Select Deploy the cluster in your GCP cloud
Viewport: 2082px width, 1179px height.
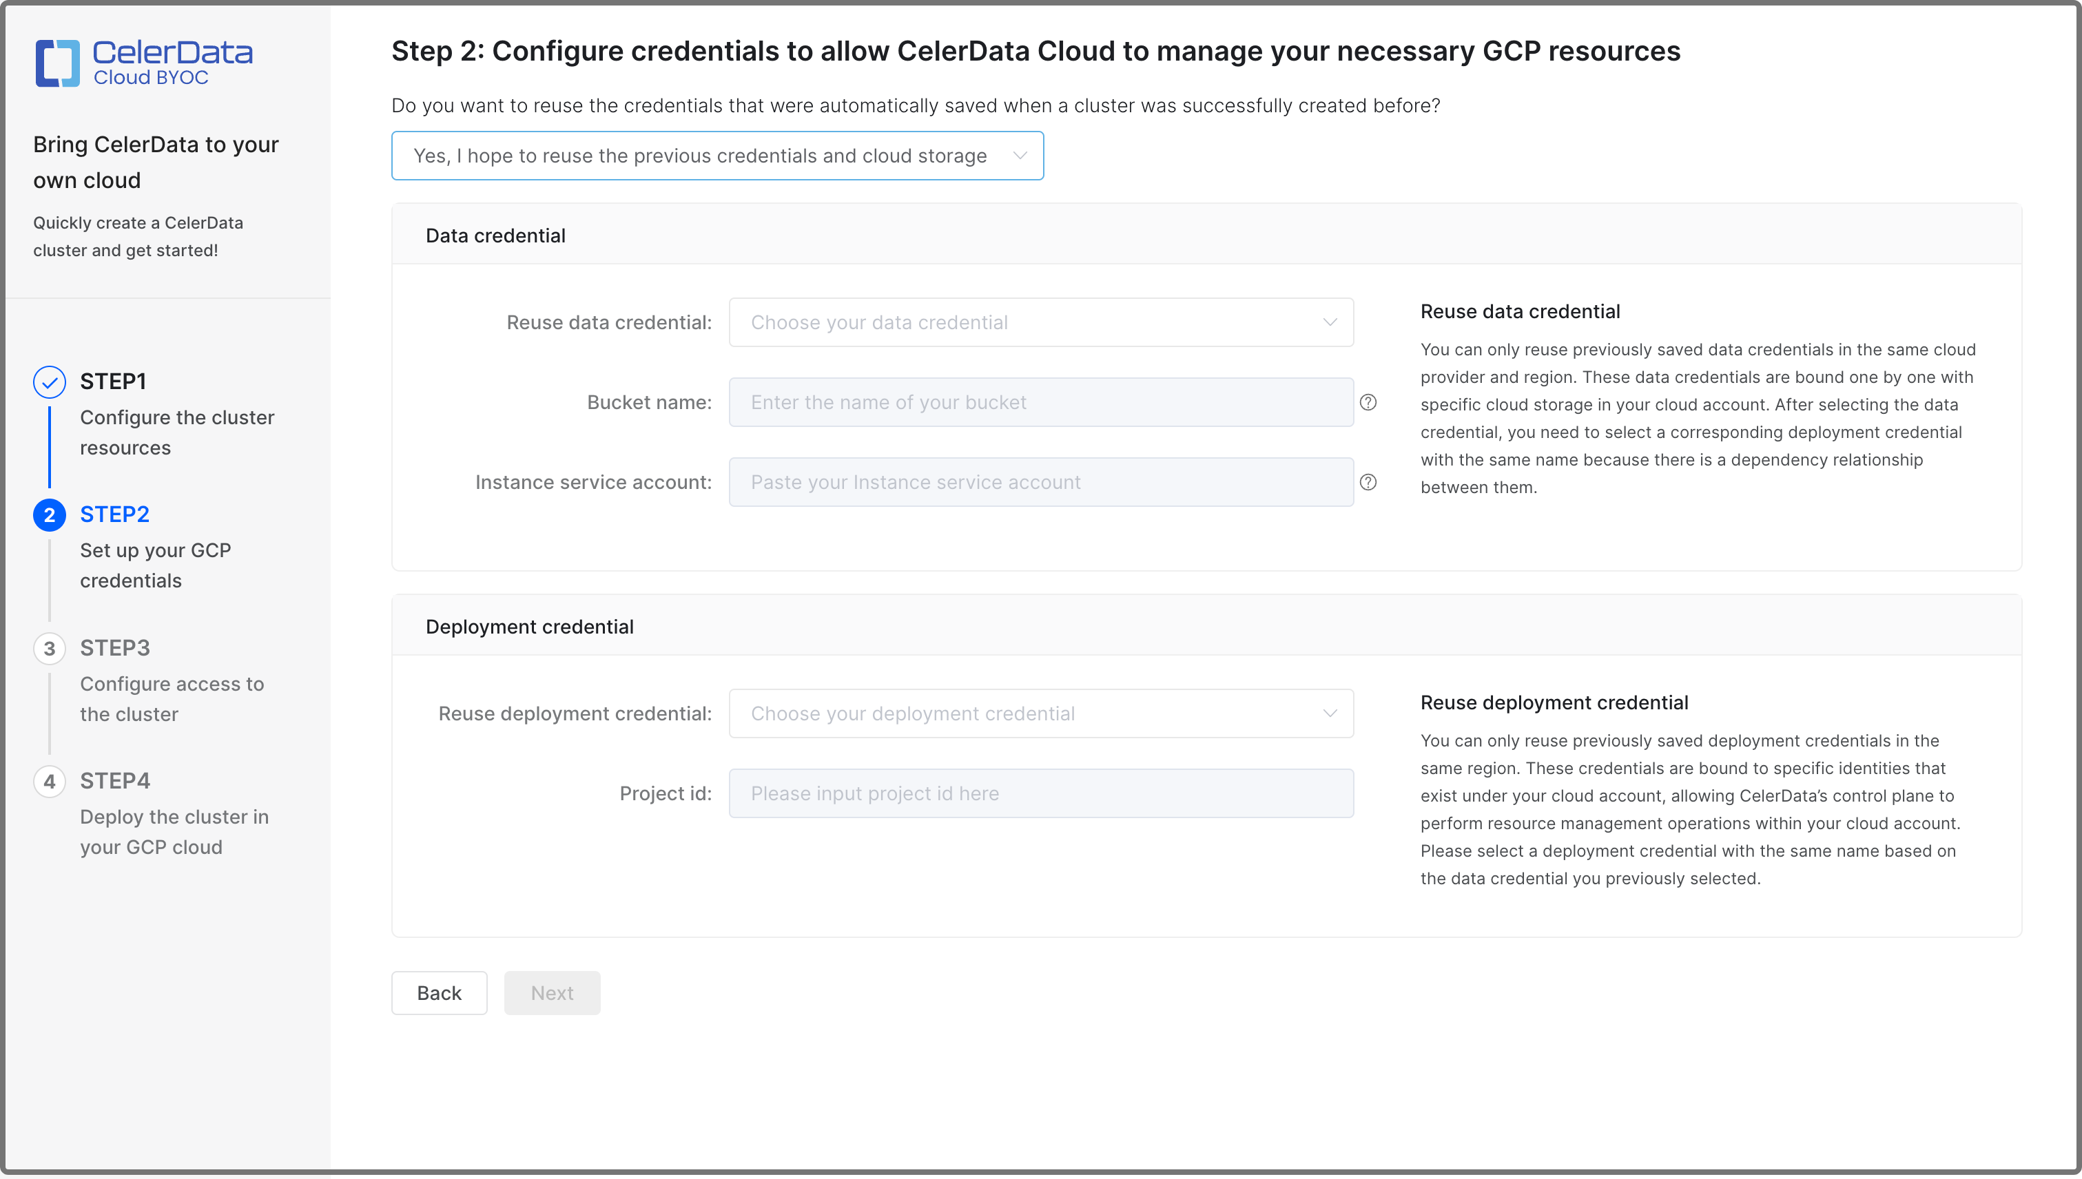click(x=174, y=832)
